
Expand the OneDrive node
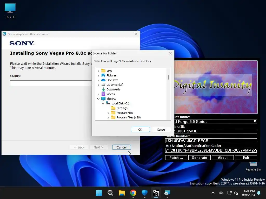click(x=98, y=80)
